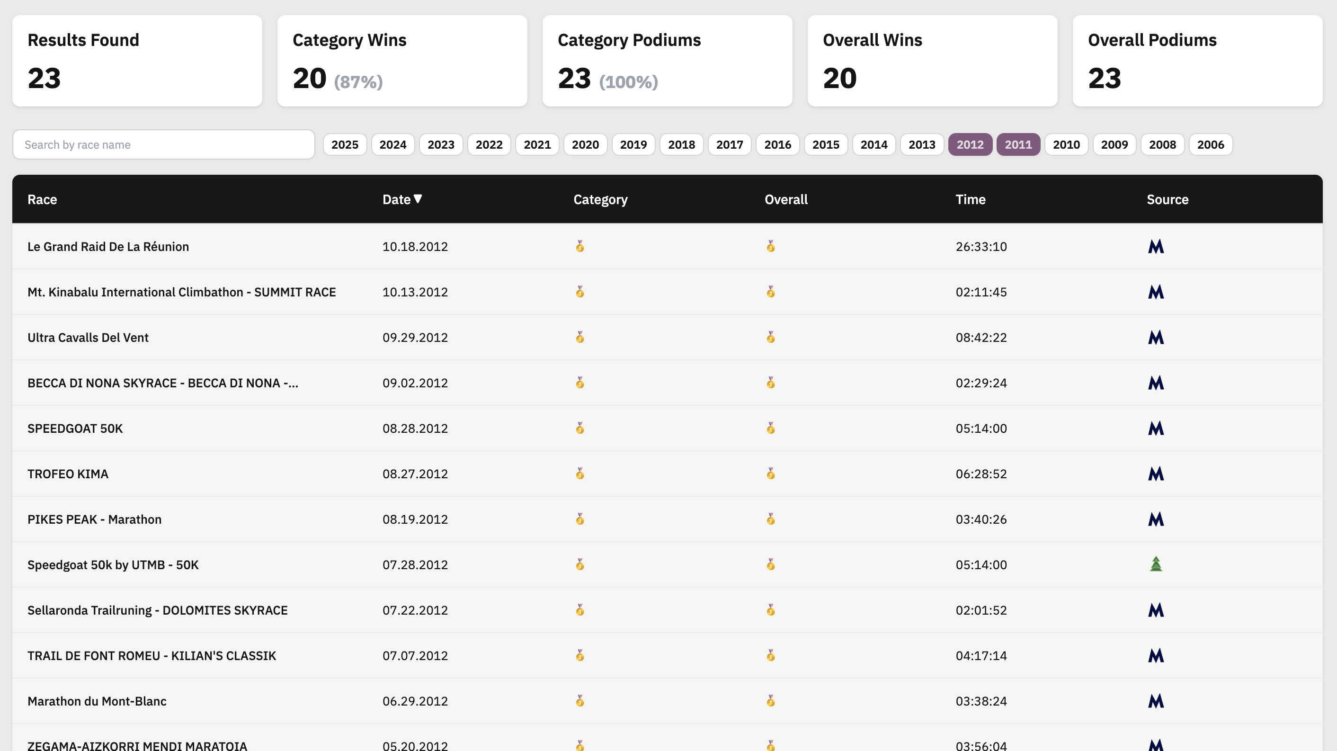Click the race name Speedgoat 50k by UTMB - 50K

[x=113, y=565]
